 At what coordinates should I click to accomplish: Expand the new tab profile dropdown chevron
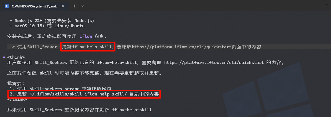click(x=83, y=6)
